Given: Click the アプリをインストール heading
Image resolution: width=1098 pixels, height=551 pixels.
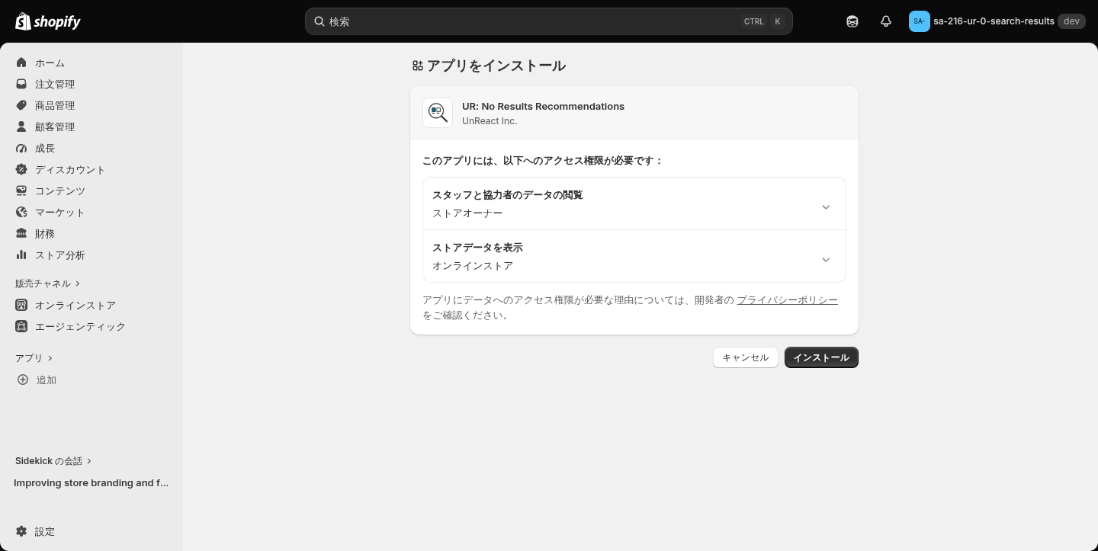Looking at the screenshot, I should 496,66.
